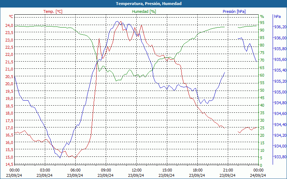Click the 22,5 temperature axis value

point(9,47)
